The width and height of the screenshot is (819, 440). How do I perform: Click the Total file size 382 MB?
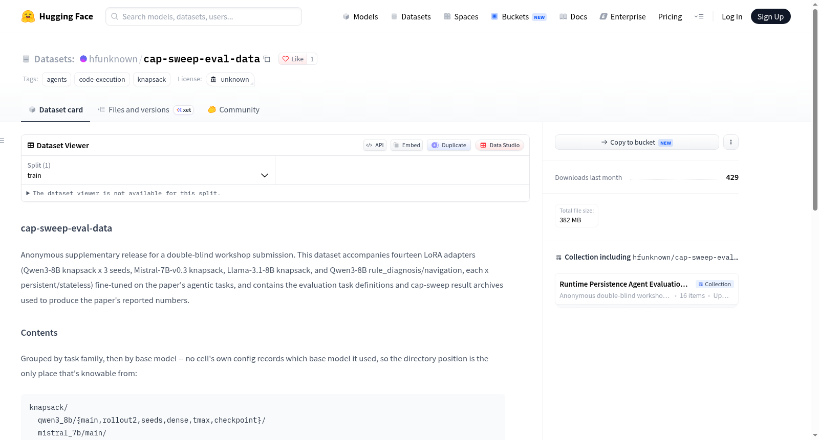pyautogui.click(x=576, y=216)
